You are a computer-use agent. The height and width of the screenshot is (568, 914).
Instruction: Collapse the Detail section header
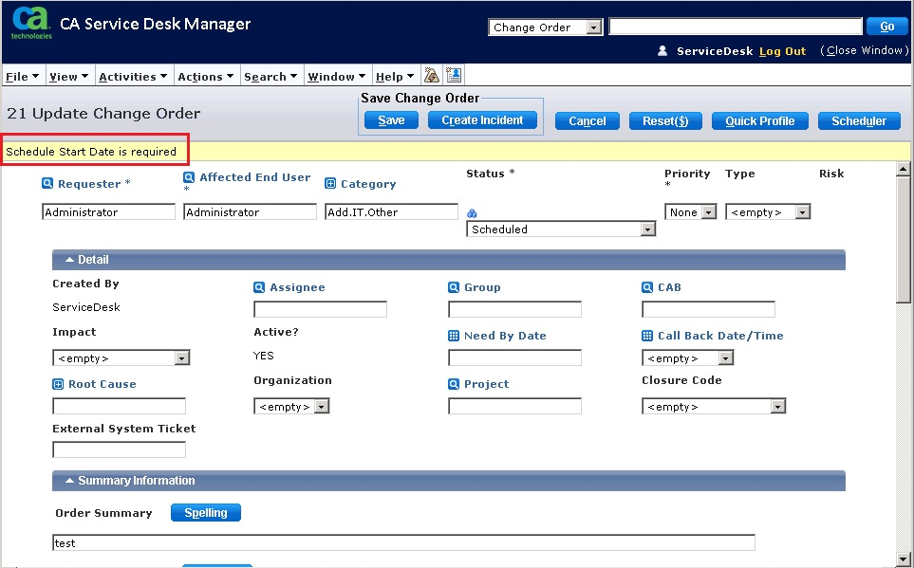[86, 260]
